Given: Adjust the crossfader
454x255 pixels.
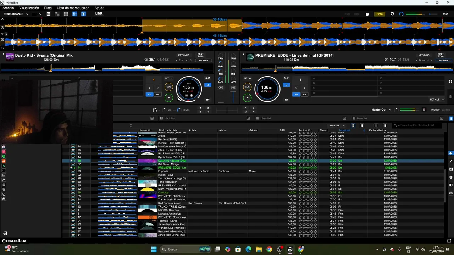Looking at the screenshot, I should click(227, 110).
